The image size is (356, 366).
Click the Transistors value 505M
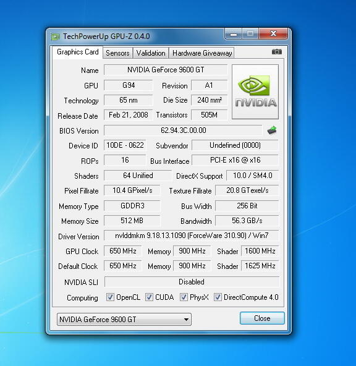coord(209,115)
